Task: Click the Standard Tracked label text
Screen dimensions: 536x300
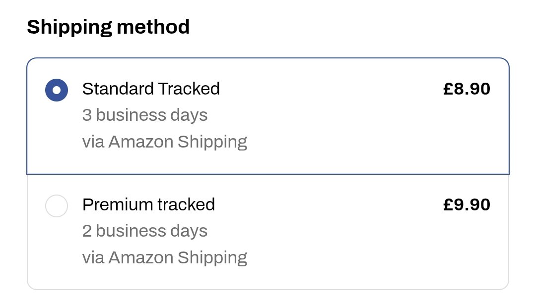Action: (151, 89)
